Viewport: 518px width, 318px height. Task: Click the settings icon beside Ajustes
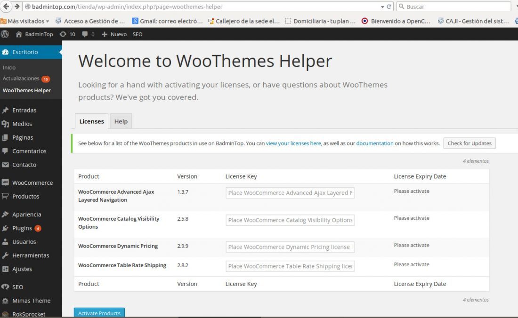coord(5,269)
